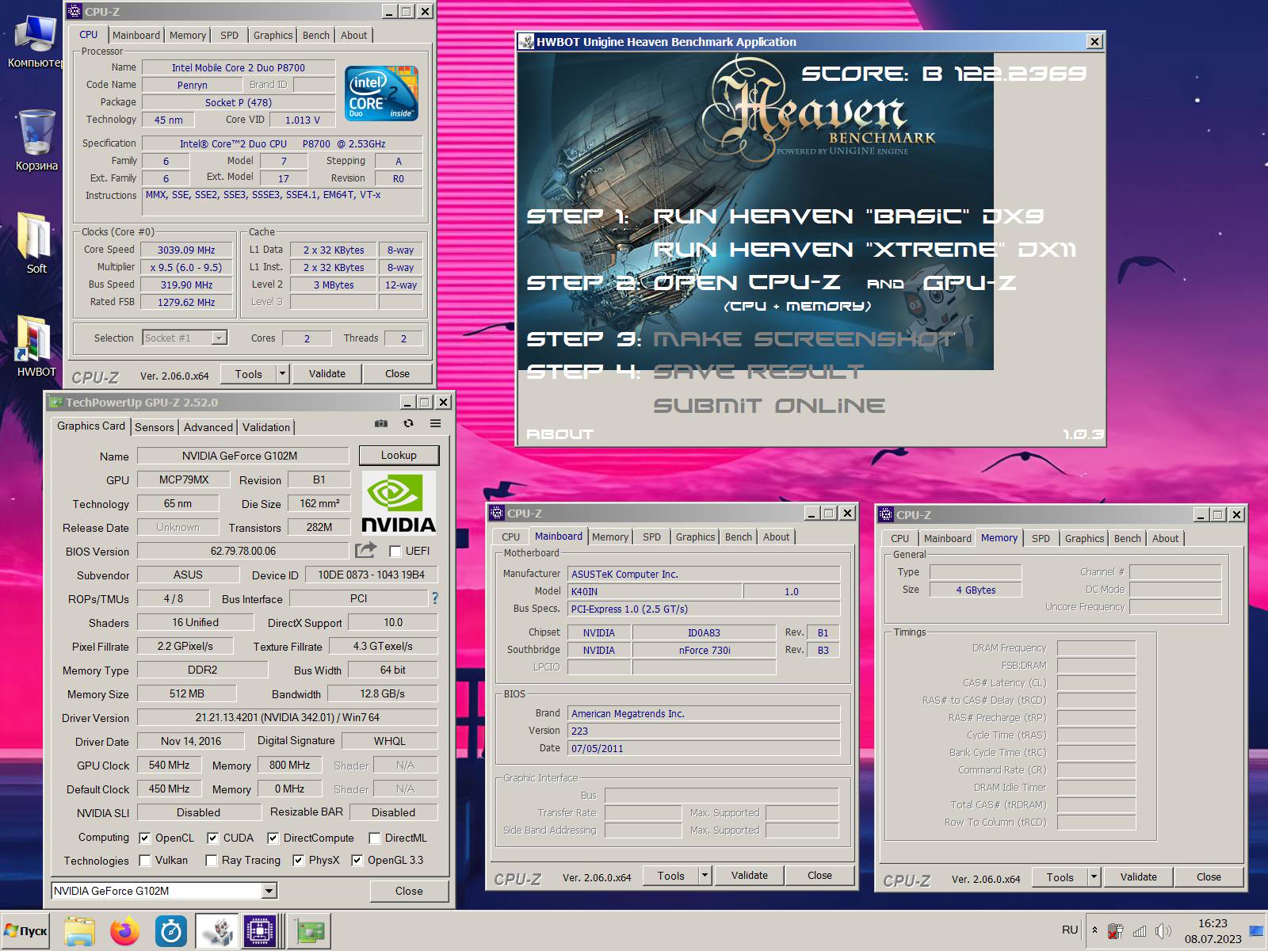Click the top CPU-Z window title icon
1268x951 pixels.
74,11
